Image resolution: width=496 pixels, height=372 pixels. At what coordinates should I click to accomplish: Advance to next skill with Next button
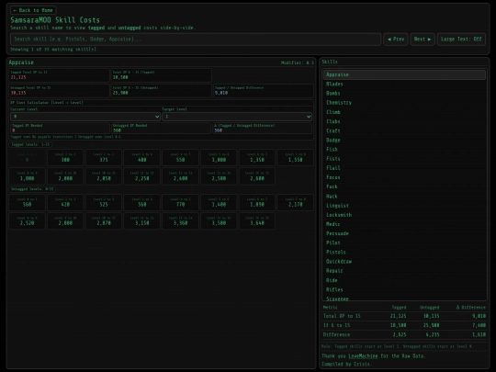[x=423, y=39]
